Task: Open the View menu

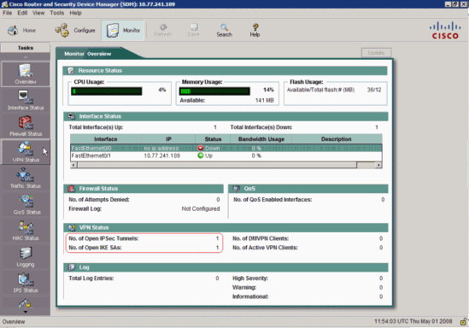Action: tap(38, 13)
